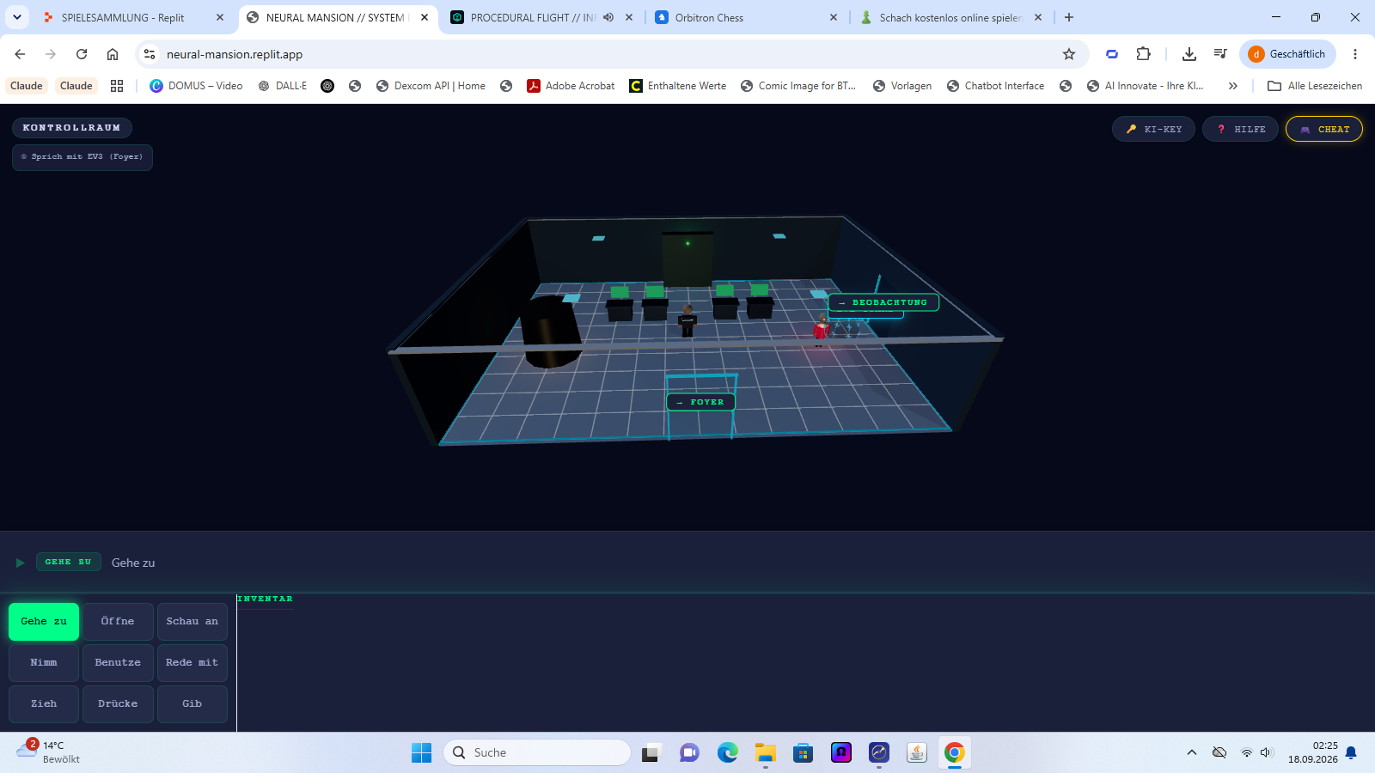Reload the current page
Screen dimensions: 1375x773
tap(82, 54)
